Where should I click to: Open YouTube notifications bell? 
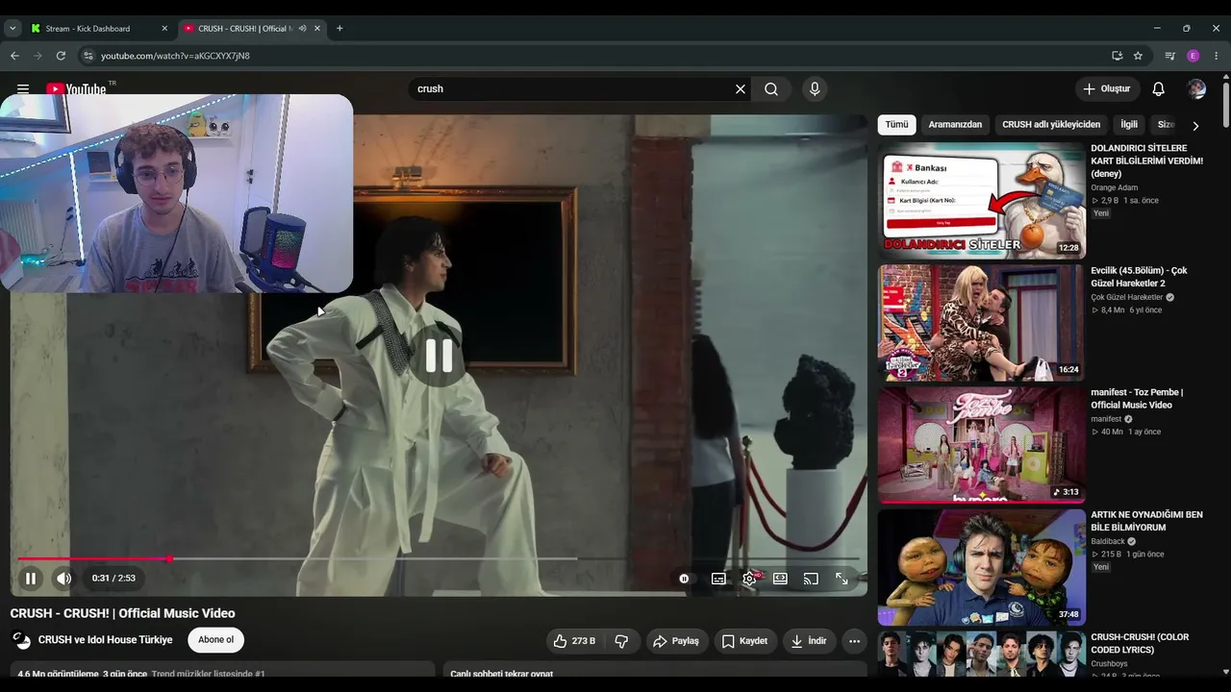point(1159,88)
